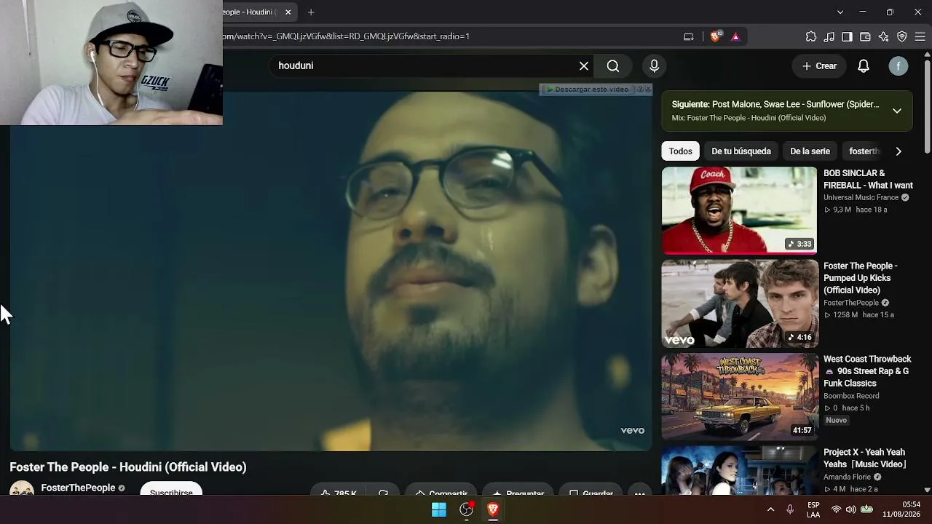Click the YouTube magnifier search button

tap(613, 66)
